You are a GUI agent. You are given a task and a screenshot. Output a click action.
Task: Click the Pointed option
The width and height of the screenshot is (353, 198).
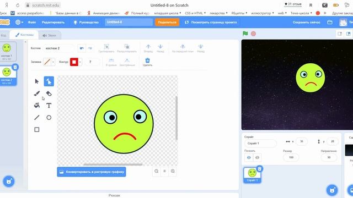tap(127, 62)
